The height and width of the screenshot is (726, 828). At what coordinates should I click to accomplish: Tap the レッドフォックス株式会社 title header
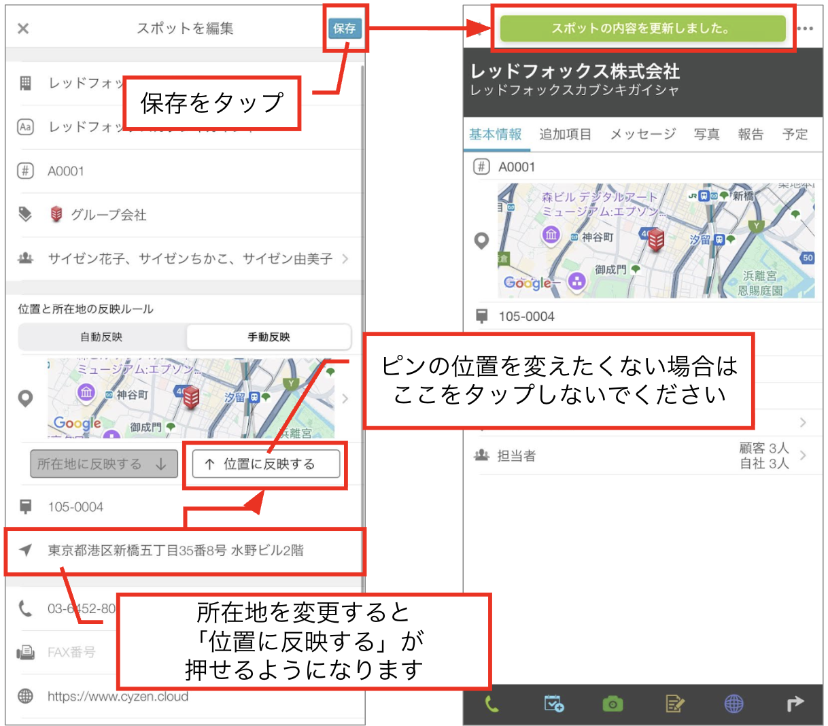point(575,71)
